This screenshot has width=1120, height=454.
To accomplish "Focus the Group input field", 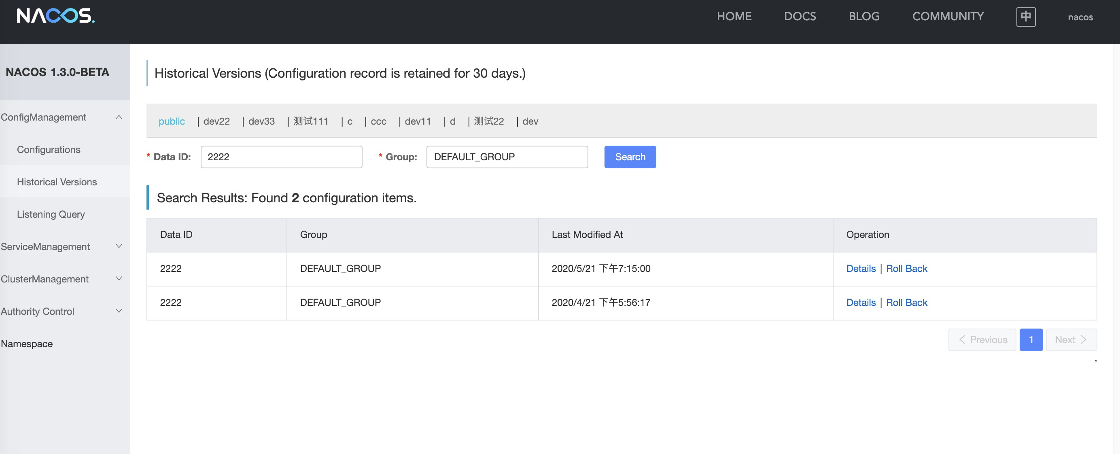I will point(507,157).
